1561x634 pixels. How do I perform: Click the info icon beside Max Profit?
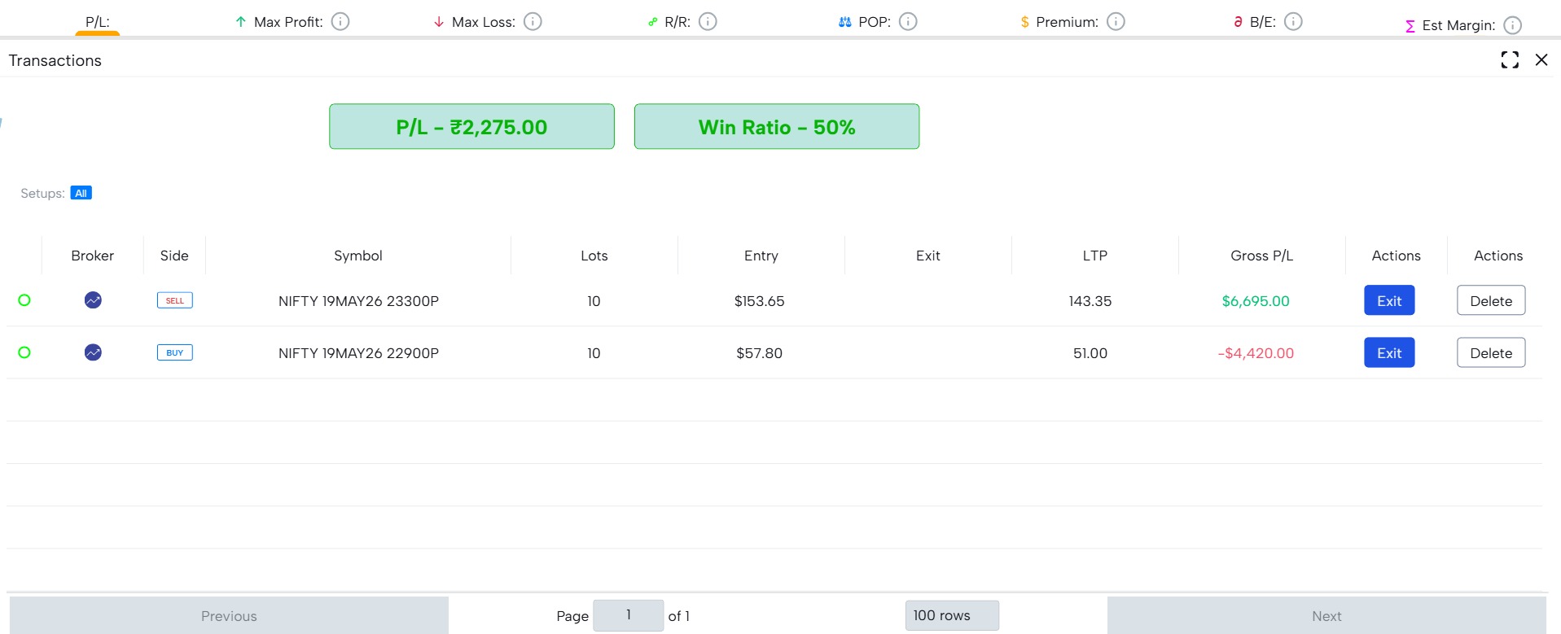[340, 22]
